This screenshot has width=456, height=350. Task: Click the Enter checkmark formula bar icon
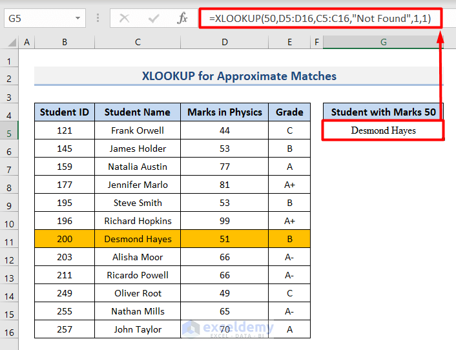pos(153,19)
